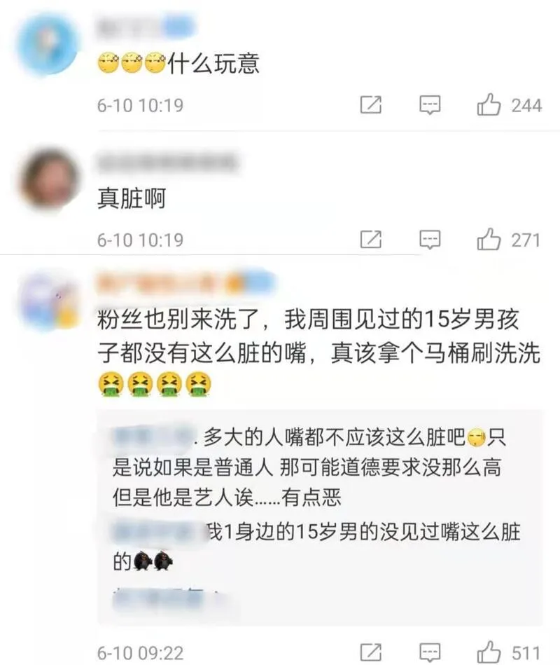The width and height of the screenshot is (560, 665).
Task: Expand more replies at bottom of reply box
Action: [x=169, y=598]
